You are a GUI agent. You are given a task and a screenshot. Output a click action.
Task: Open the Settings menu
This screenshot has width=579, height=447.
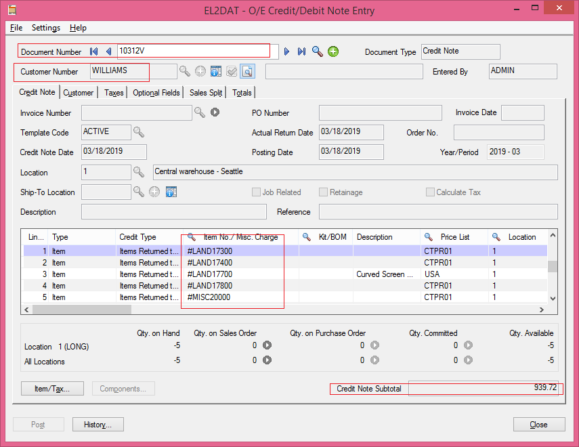pos(46,28)
